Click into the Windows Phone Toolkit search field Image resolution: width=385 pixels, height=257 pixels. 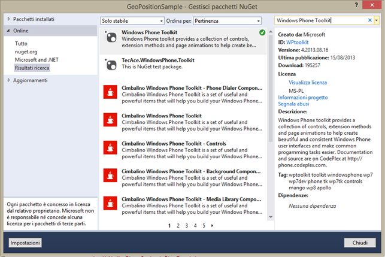click(321, 20)
